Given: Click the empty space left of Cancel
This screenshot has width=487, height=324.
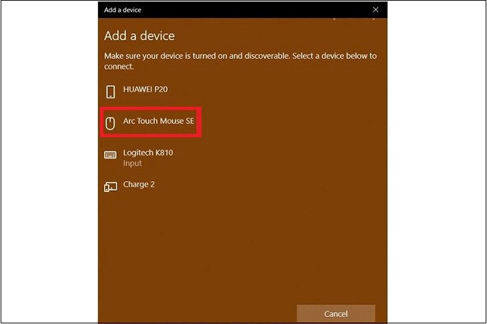Looking at the screenshot, I should [x=200, y=313].
